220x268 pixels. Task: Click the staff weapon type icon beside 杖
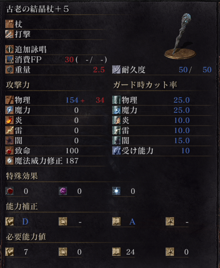click(x=9, y=24)
